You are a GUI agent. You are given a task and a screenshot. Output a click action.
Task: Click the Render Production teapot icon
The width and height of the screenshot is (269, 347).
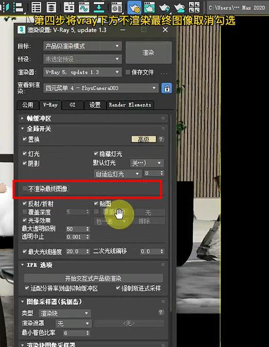coord(164,8)
